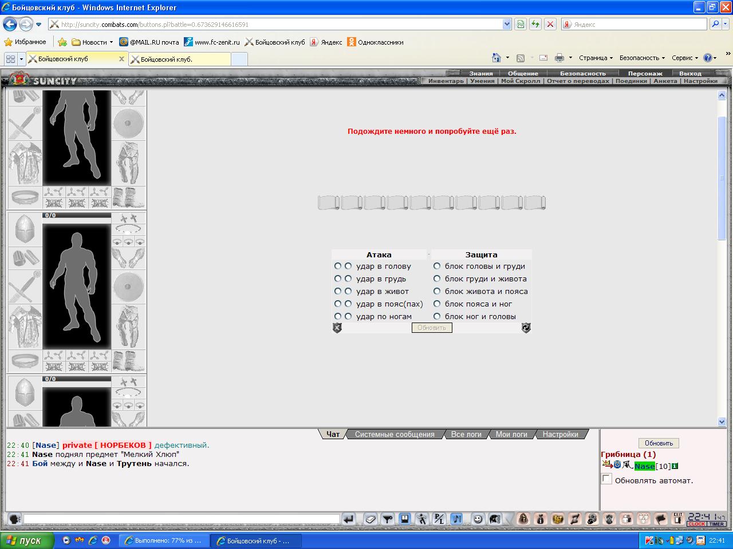Click the TIMER label under the time

(x=717, y=524)
